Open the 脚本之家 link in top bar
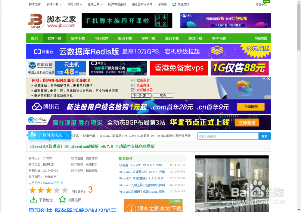301x212 pixels. (x=35, y=4)
